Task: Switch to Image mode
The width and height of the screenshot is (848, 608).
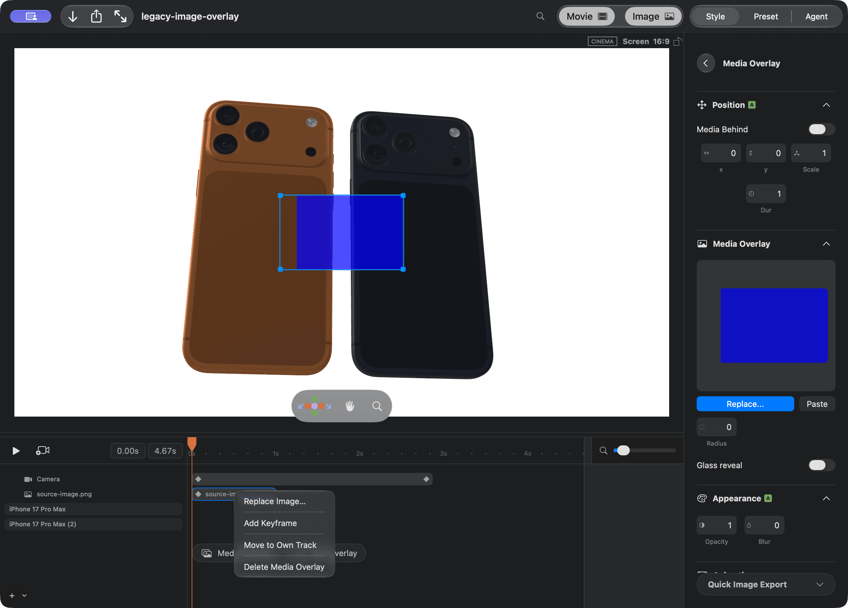Action: 653,17
